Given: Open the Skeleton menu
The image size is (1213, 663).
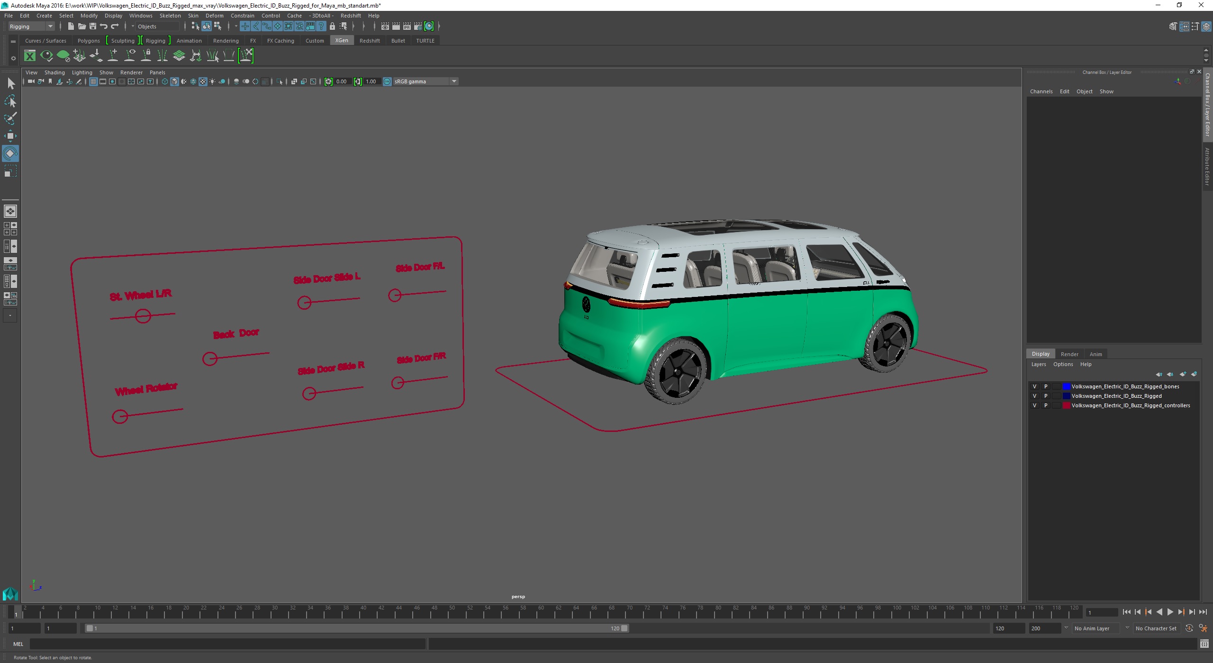Looking at the screenshot, I should [170, 16].
